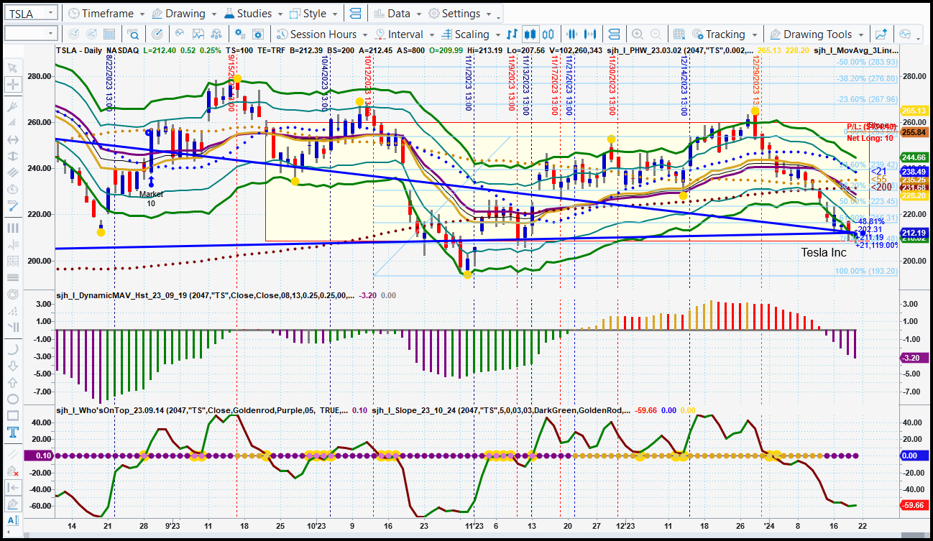This screenshot has height=541, width=933.
Task: Click the stacked panels icon beside Style
Action: (x=355, y=14)
